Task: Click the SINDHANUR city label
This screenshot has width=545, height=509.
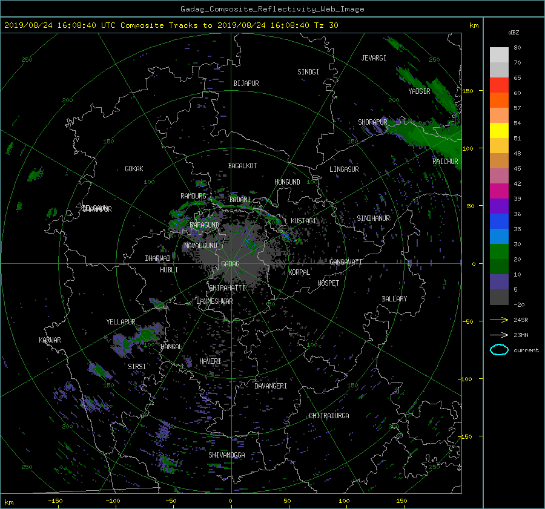Action: coord(373,218)
